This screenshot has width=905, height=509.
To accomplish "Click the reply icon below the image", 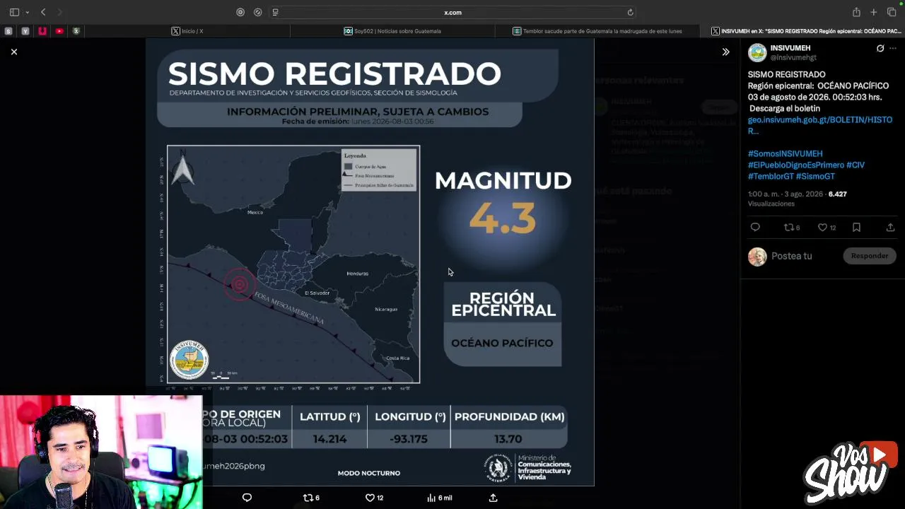I will 247,498.
